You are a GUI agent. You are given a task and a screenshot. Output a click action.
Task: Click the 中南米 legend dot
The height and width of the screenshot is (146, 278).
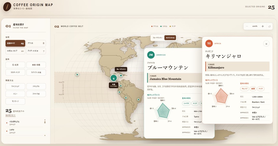(x=161, y=26)
